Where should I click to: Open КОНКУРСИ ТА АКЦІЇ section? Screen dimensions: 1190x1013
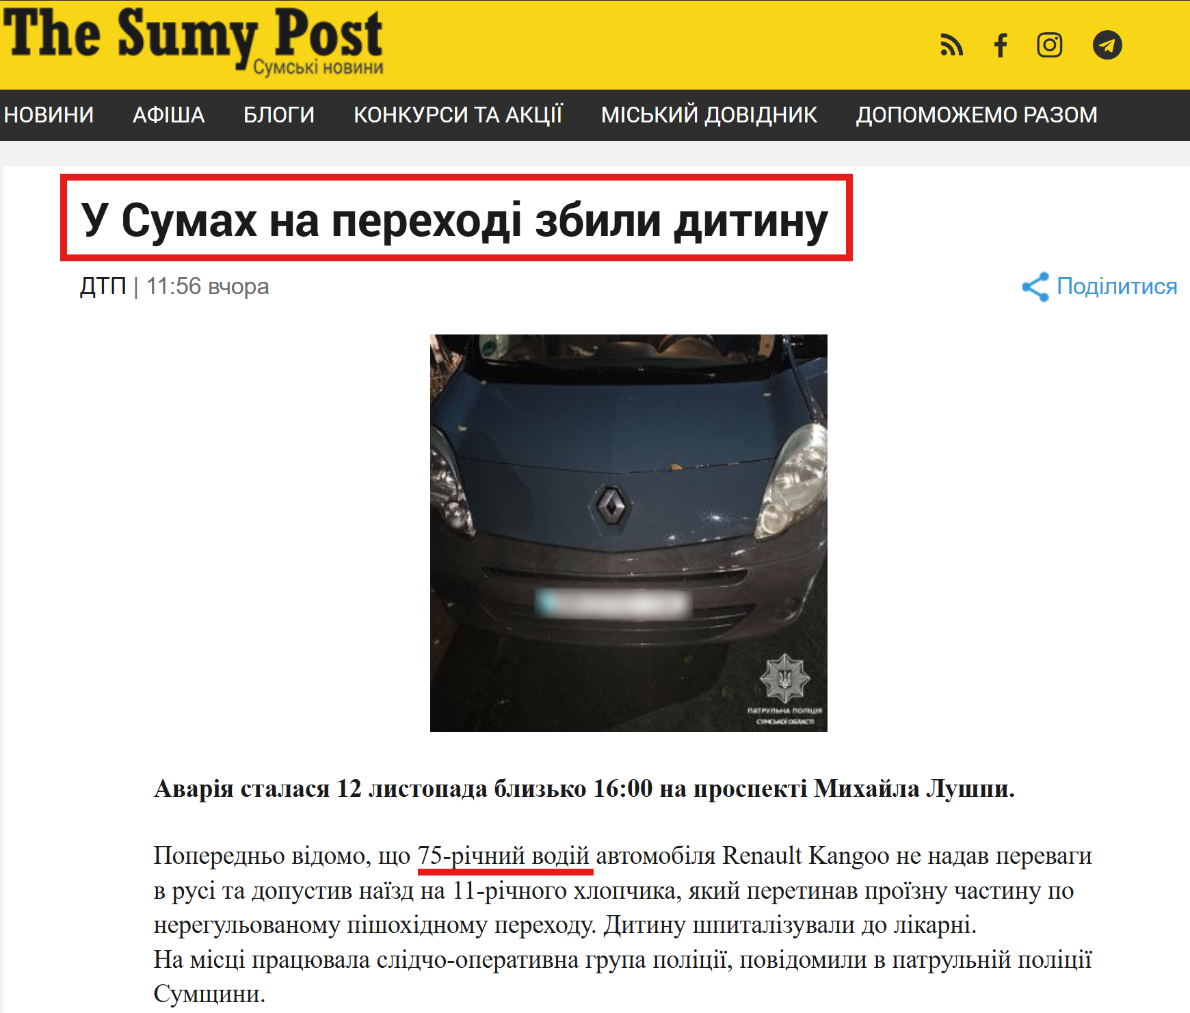(x=458, y=115)
